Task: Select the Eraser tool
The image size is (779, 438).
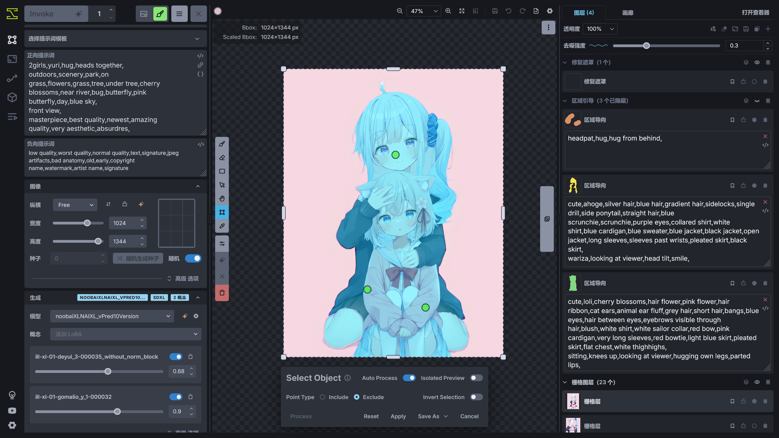Action: pos(222,157)
